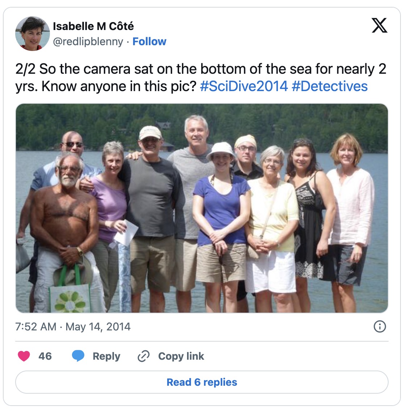Open Read 6 replies
This screenshot has height=415, width=411.
point(202,382)
